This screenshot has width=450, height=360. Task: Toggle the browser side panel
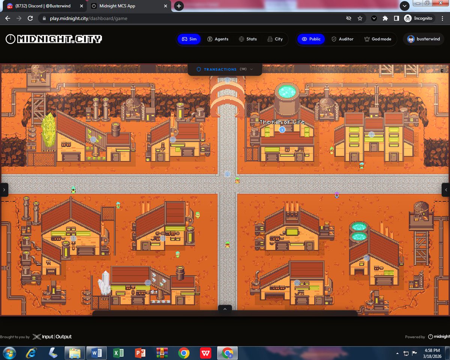tap(396, 18)
